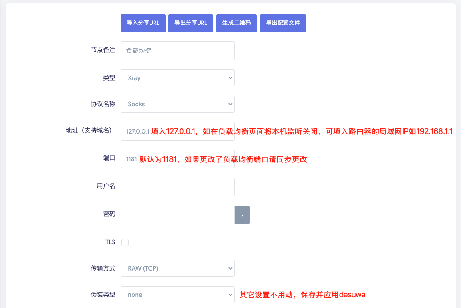Enable the TLS checkbox
The height and width of the screenshot is (308, 461).
tap(125, 243)
